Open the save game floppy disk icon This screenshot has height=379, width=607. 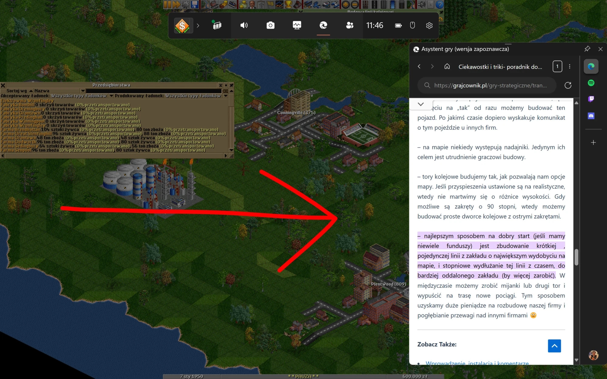(195, 4)
